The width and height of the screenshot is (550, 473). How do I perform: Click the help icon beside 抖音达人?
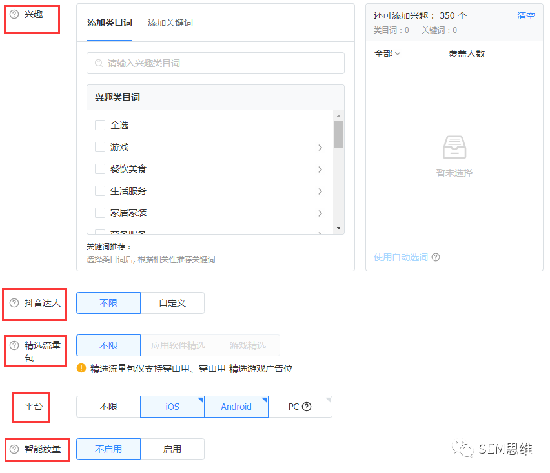(x=14, y=303)
